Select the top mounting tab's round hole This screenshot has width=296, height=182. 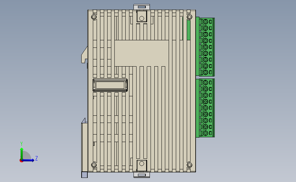[142, 18]
